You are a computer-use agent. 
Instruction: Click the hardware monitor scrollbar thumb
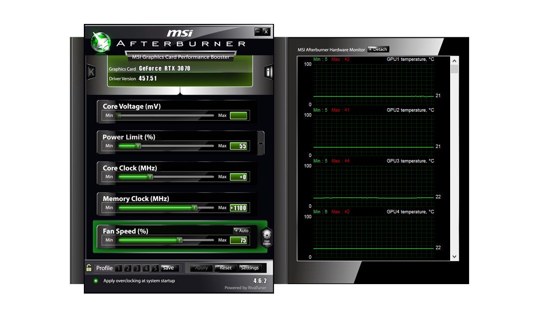tap(455, 69)
